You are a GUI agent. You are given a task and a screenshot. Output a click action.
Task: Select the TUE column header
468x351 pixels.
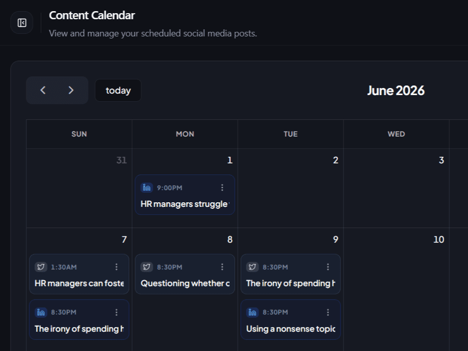[291, 134]
